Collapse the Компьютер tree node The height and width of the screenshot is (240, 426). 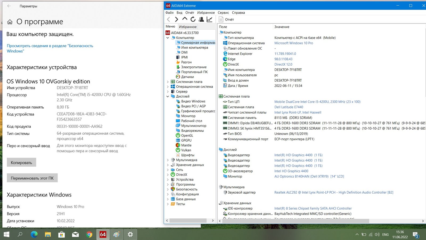pos(168,38)
